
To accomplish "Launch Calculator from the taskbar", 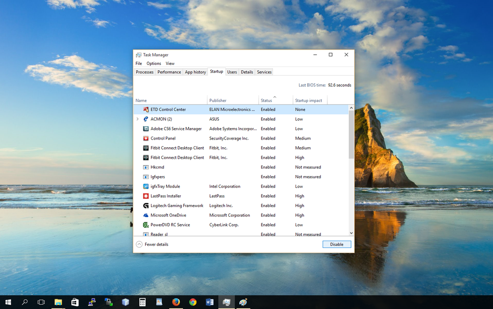I will [143, 302].
